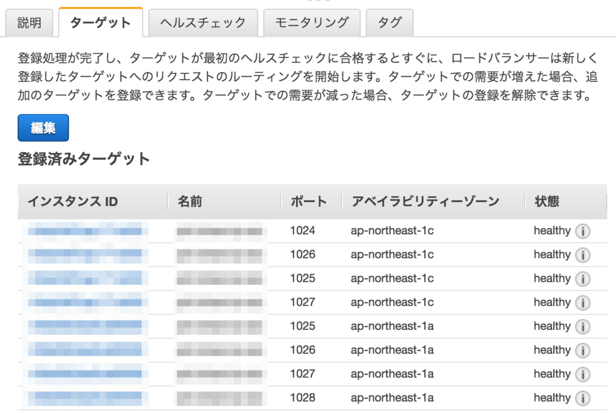Click the info icon for port 1027 in ap-northeast-1a
The image size is (616, 413).
coord(582,374)
